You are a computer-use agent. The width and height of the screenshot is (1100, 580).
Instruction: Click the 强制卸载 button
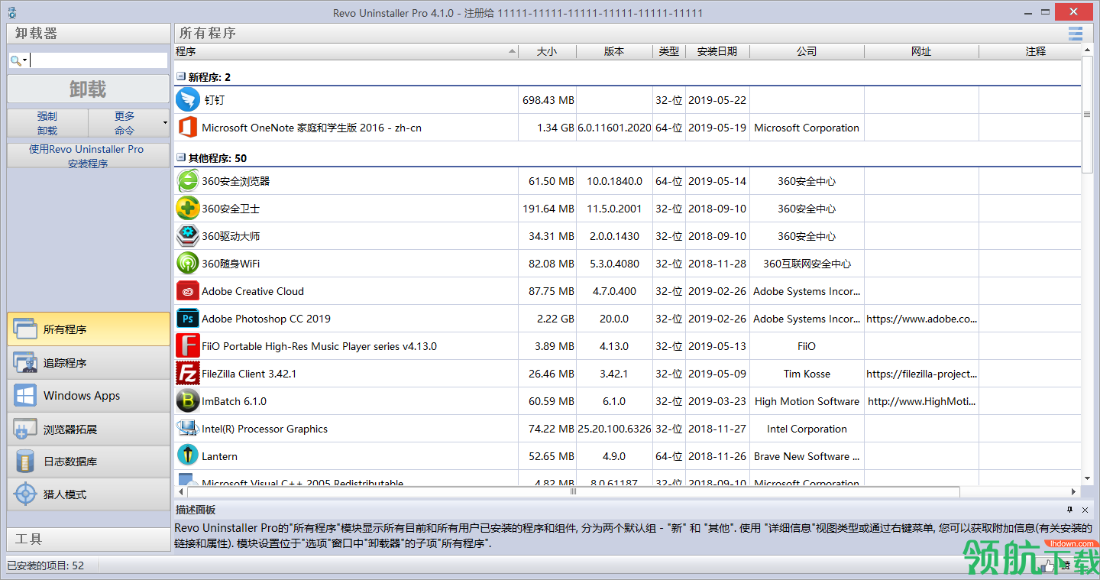click(x=47, y=123)
